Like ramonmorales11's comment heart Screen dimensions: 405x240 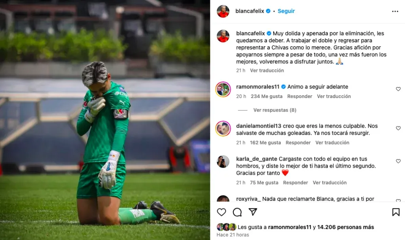pos(398,89)
